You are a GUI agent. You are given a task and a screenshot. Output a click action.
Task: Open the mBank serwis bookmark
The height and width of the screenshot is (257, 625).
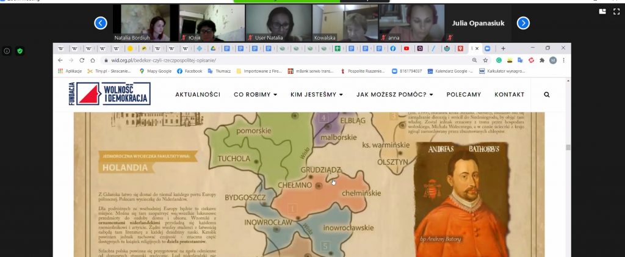tap(311, 71)
